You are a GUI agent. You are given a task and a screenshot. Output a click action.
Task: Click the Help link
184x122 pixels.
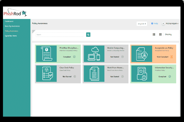[x=155, y=24]
